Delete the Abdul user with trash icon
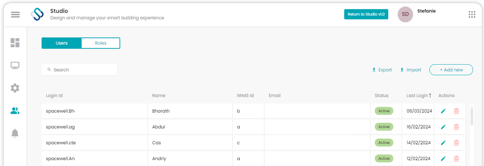Viewport: 484px width, 166px height. [x=456, y=127]
